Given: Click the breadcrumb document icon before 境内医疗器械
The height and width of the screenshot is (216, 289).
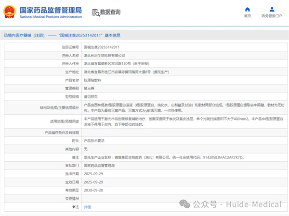Looking at the screenshot, I should coord(3,35).
